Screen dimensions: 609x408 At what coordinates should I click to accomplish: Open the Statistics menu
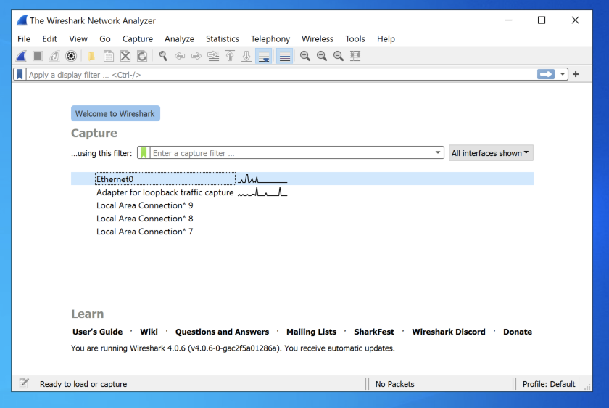[x=222, y=39]
